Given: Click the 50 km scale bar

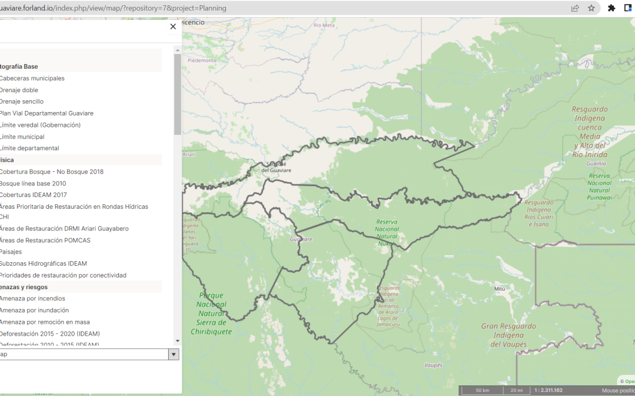Looking at the screenshot, I should pyautogui.click(x=482, y=391).
